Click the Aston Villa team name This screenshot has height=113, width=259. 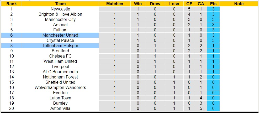tap(60, 108)
